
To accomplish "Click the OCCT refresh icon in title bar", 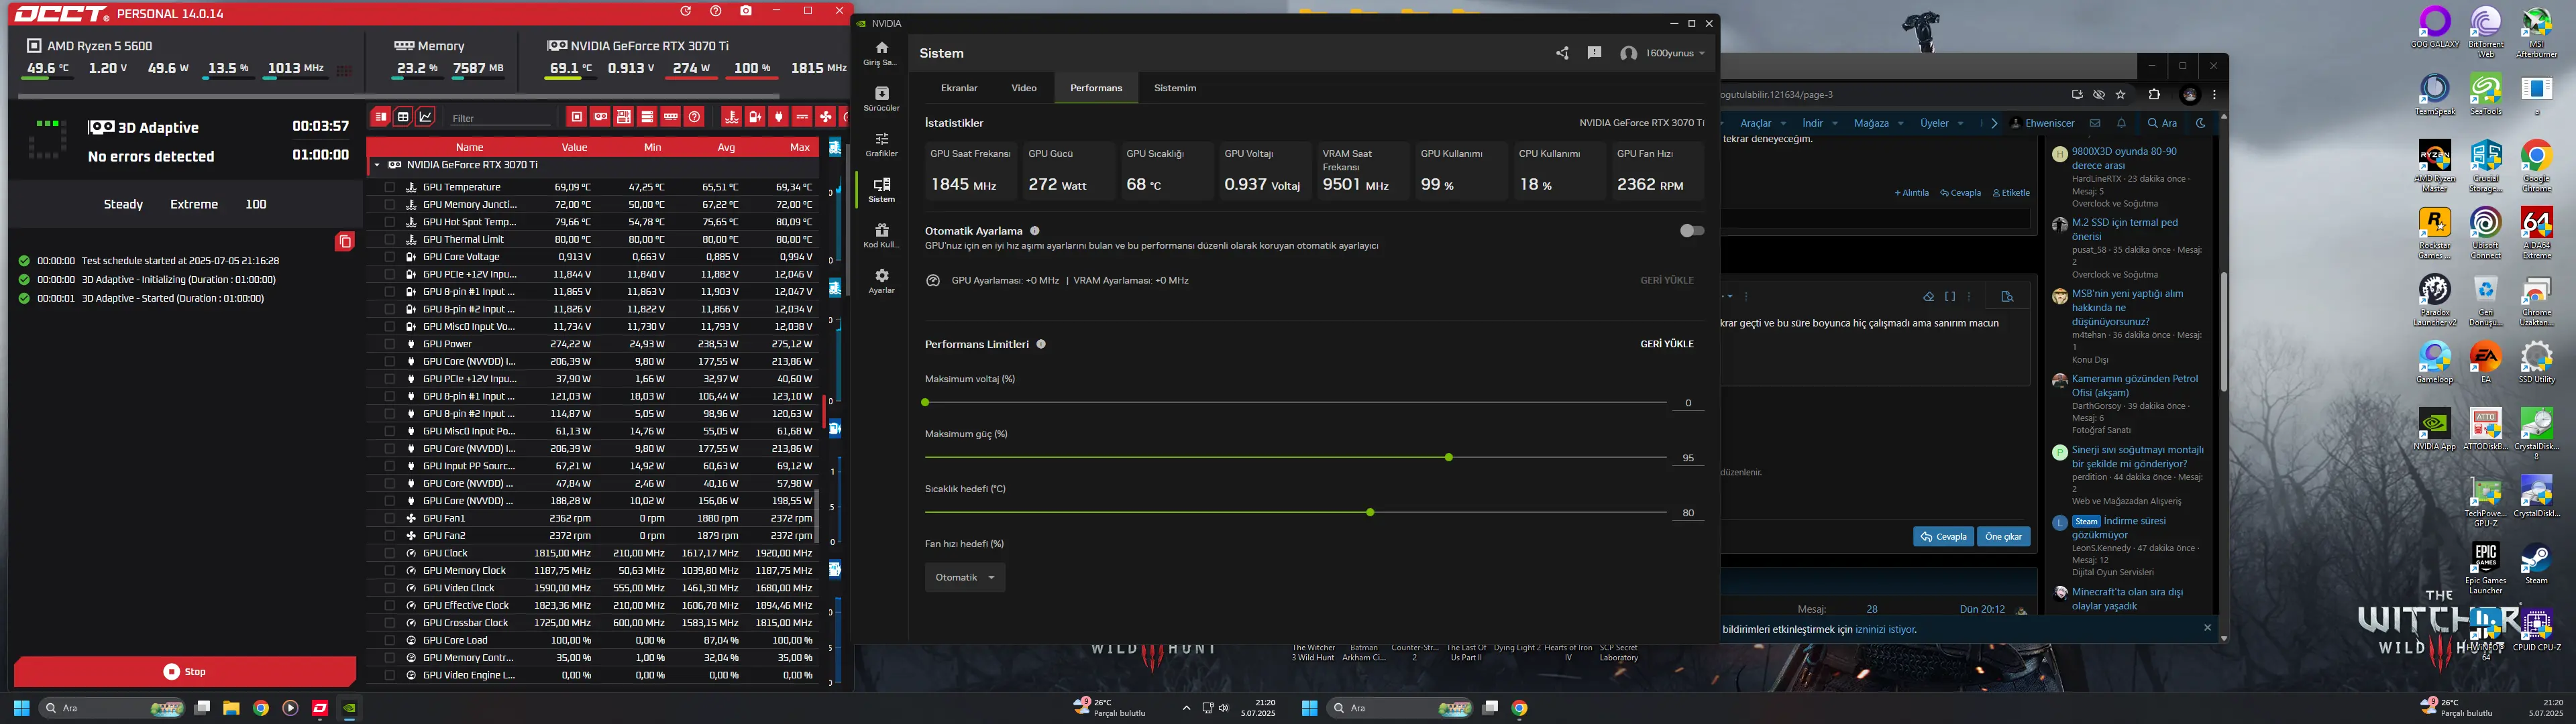I will pyautogui.click(x=686, y=11).
